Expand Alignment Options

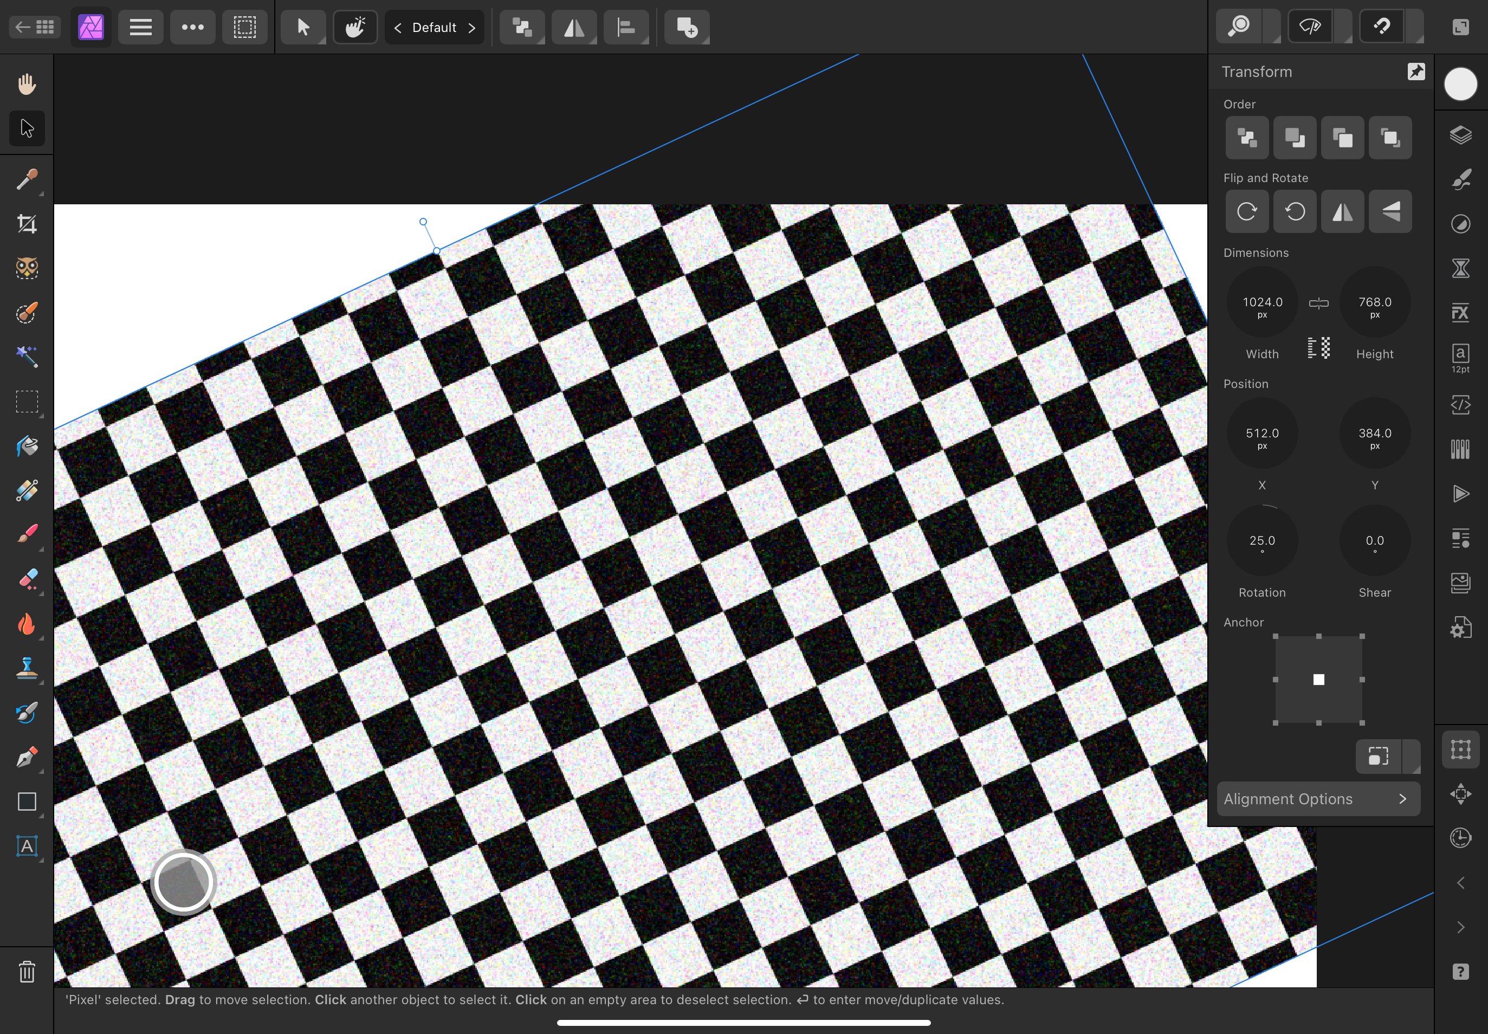[x=1318, y=799]
